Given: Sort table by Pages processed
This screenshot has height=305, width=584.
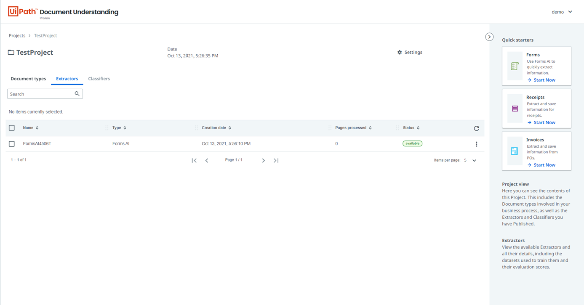Looking at the screenshot, I should pos(354,128).
